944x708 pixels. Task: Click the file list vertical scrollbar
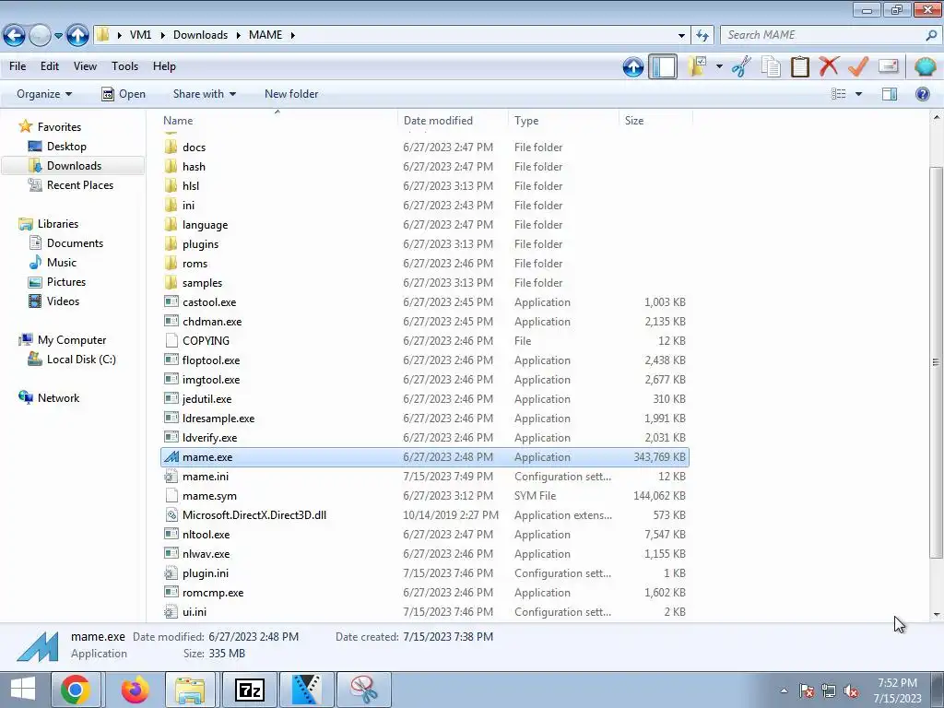[937, 361]
